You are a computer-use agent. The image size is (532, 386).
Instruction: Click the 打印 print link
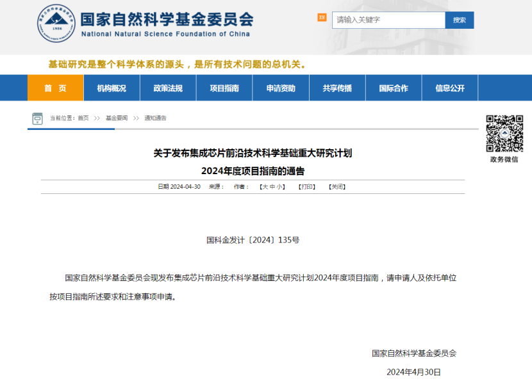(307, 187)
